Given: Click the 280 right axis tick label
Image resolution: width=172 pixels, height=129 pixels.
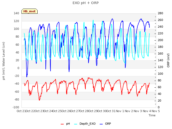Looking at the screenshot, I should point(160,13).
